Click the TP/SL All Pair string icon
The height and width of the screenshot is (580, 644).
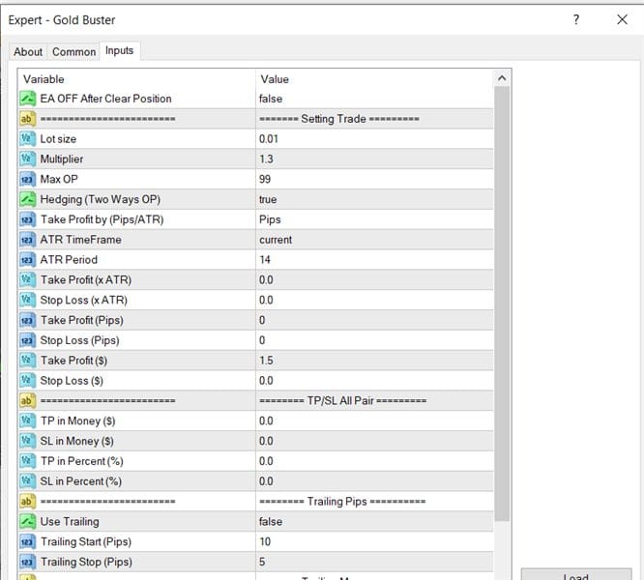point(27,400)
